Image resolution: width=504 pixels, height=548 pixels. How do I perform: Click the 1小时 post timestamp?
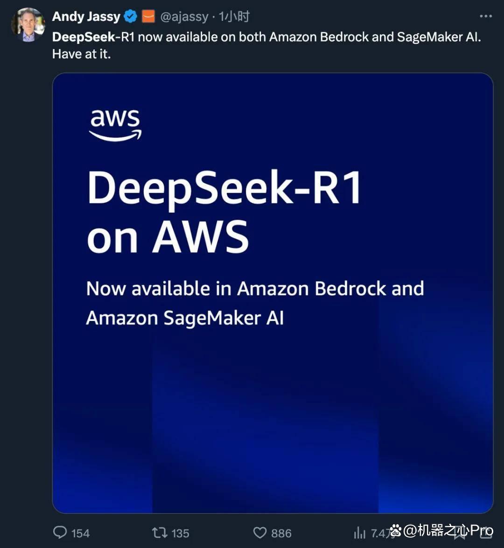pos(234,16)
